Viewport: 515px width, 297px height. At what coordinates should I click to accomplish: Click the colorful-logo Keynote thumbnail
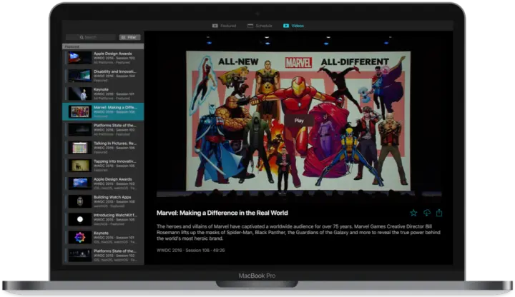pos(80,237)
